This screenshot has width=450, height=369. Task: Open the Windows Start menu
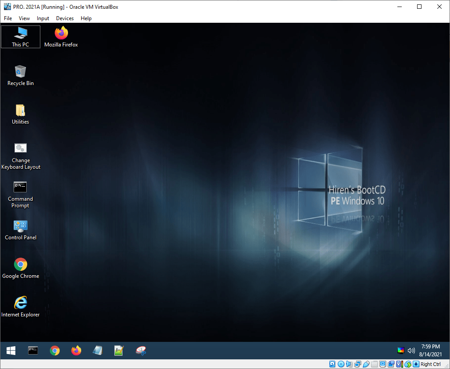tap(11, 350)
